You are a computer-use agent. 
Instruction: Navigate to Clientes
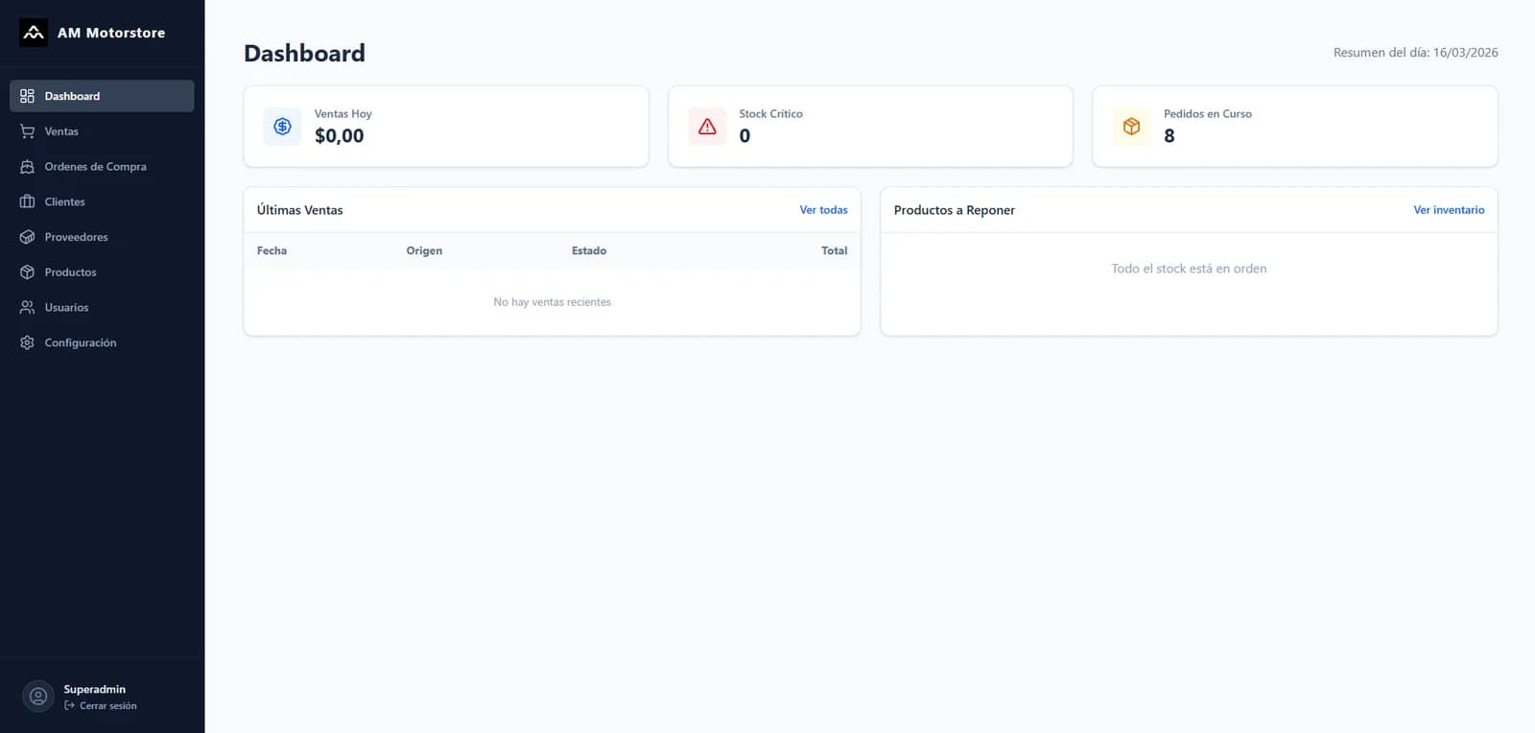pos(102,201)
